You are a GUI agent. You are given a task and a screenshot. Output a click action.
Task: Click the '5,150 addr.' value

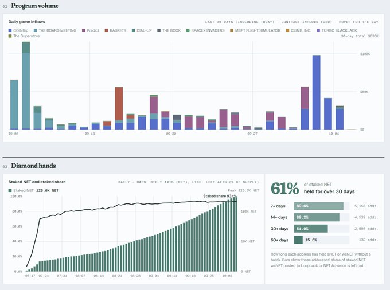[x=366, y=206]
